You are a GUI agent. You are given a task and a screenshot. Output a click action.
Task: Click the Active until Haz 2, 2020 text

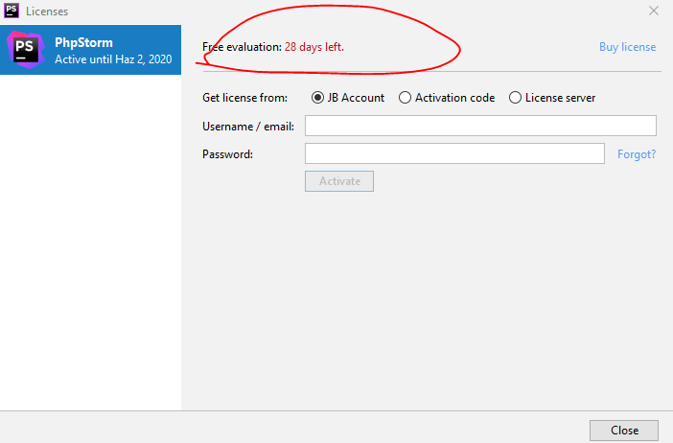(113, 59)
